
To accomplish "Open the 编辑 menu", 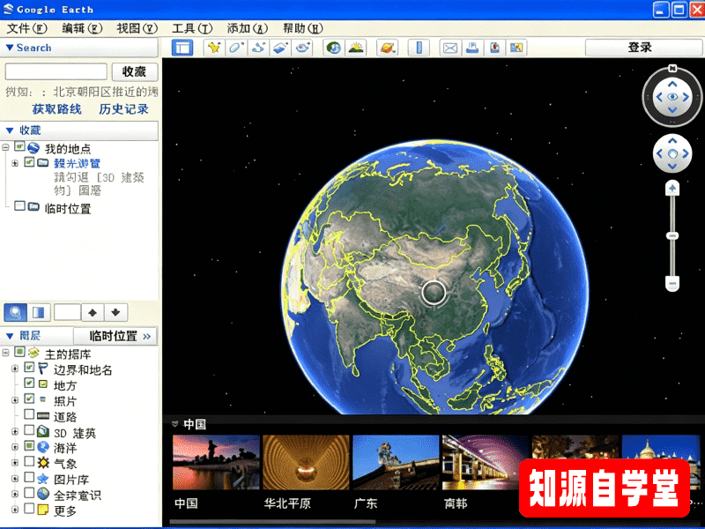I will click(82, 29).
